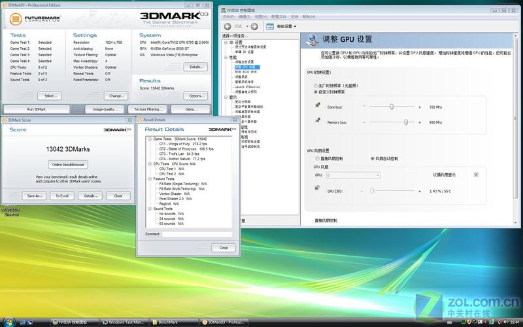Open the Help menu in NVIDIA control panel

309,17
